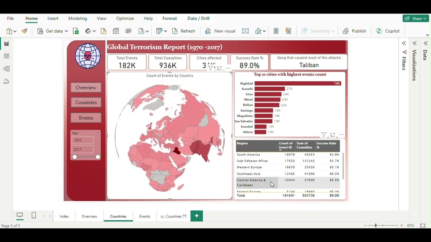This screenshot has height=242, width=431.
Task: Switch to Table view in sidebar
Action: click(x=6, y=56)
